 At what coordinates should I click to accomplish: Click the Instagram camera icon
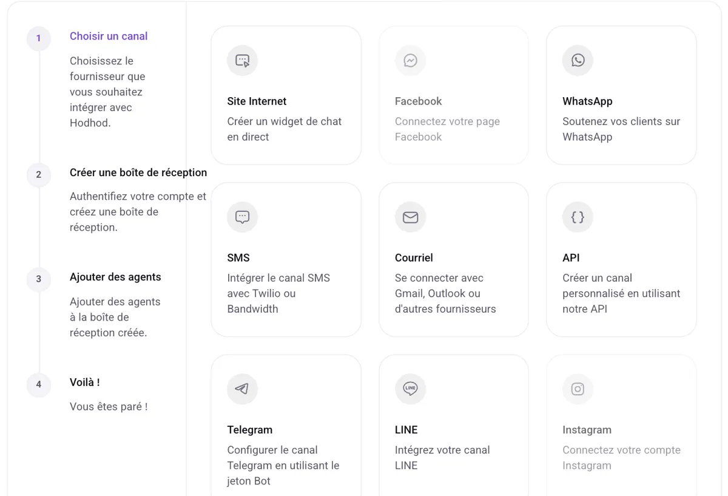click(578, 389)
